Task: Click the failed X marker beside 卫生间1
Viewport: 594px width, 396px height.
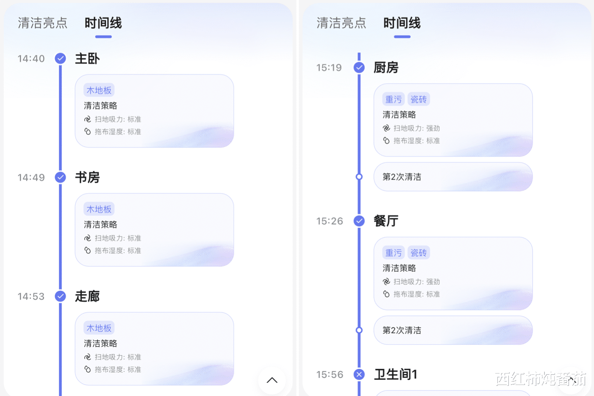Action: (359, 374)
